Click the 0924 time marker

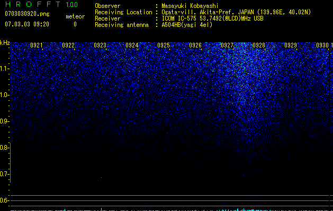pos(132,45)
